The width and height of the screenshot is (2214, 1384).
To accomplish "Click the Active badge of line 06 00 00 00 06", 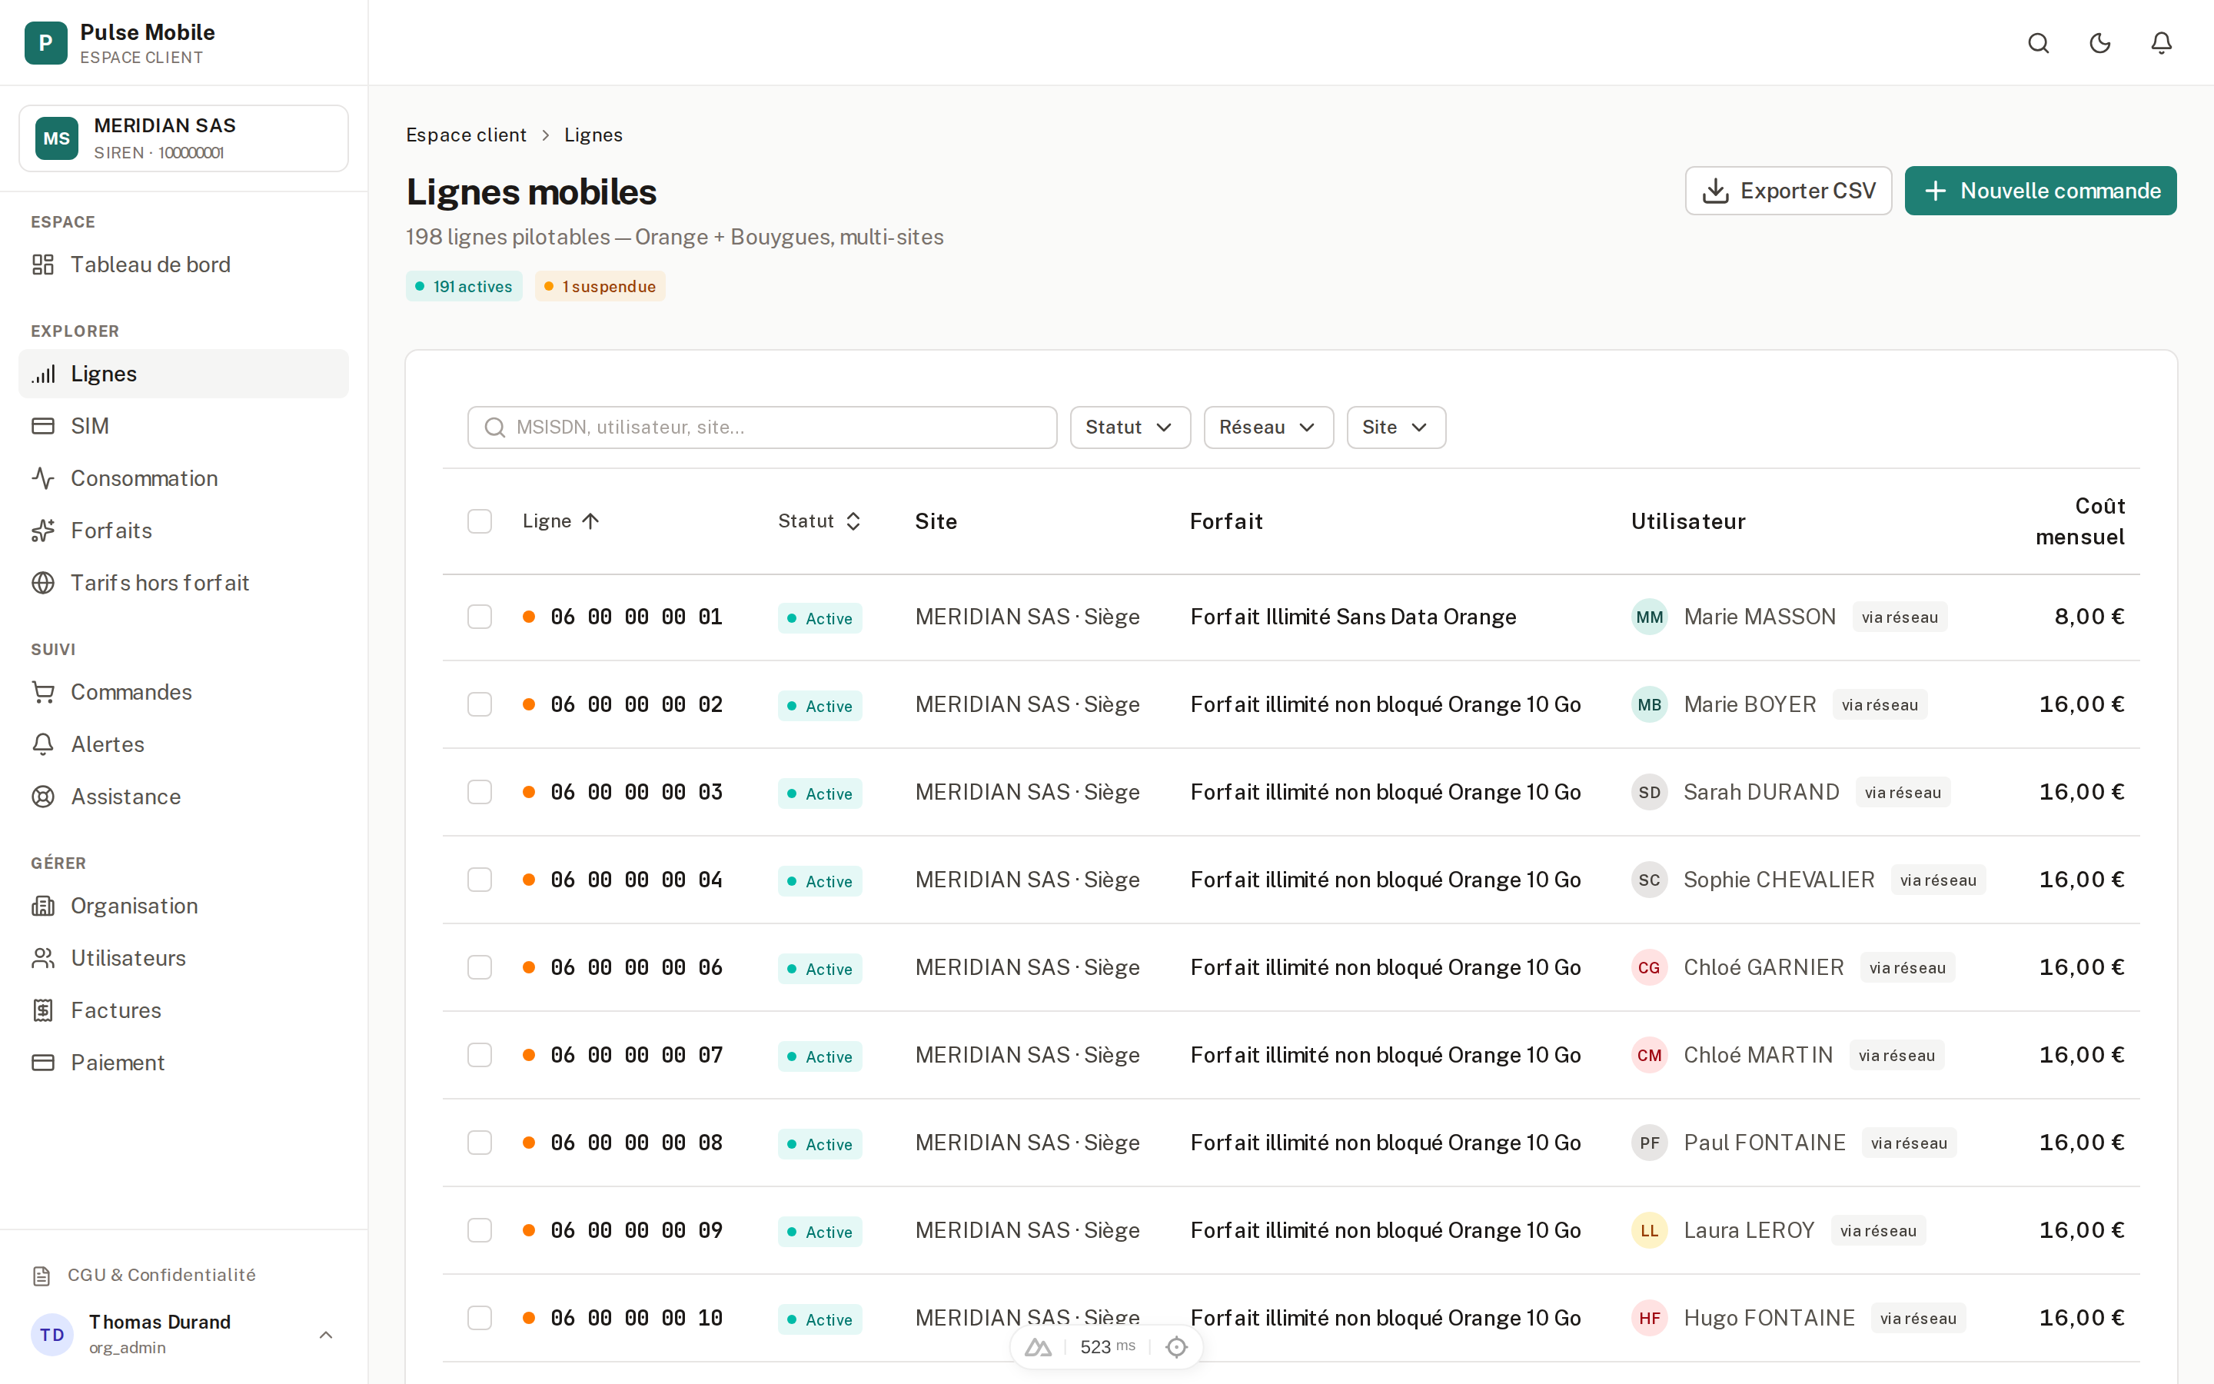I will pos(819,969).
